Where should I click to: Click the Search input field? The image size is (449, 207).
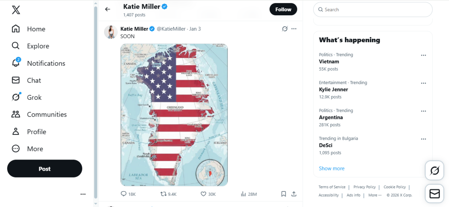[x=374, y=10]
